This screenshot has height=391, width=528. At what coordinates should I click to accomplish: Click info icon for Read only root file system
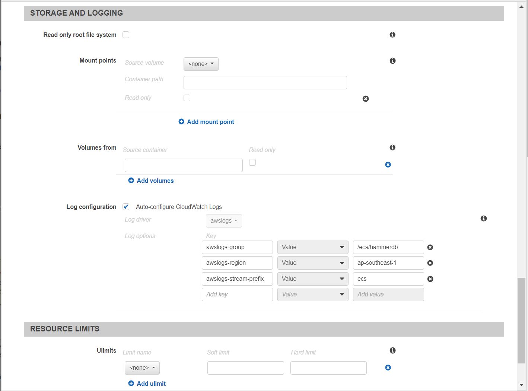(x=392, y=35)
